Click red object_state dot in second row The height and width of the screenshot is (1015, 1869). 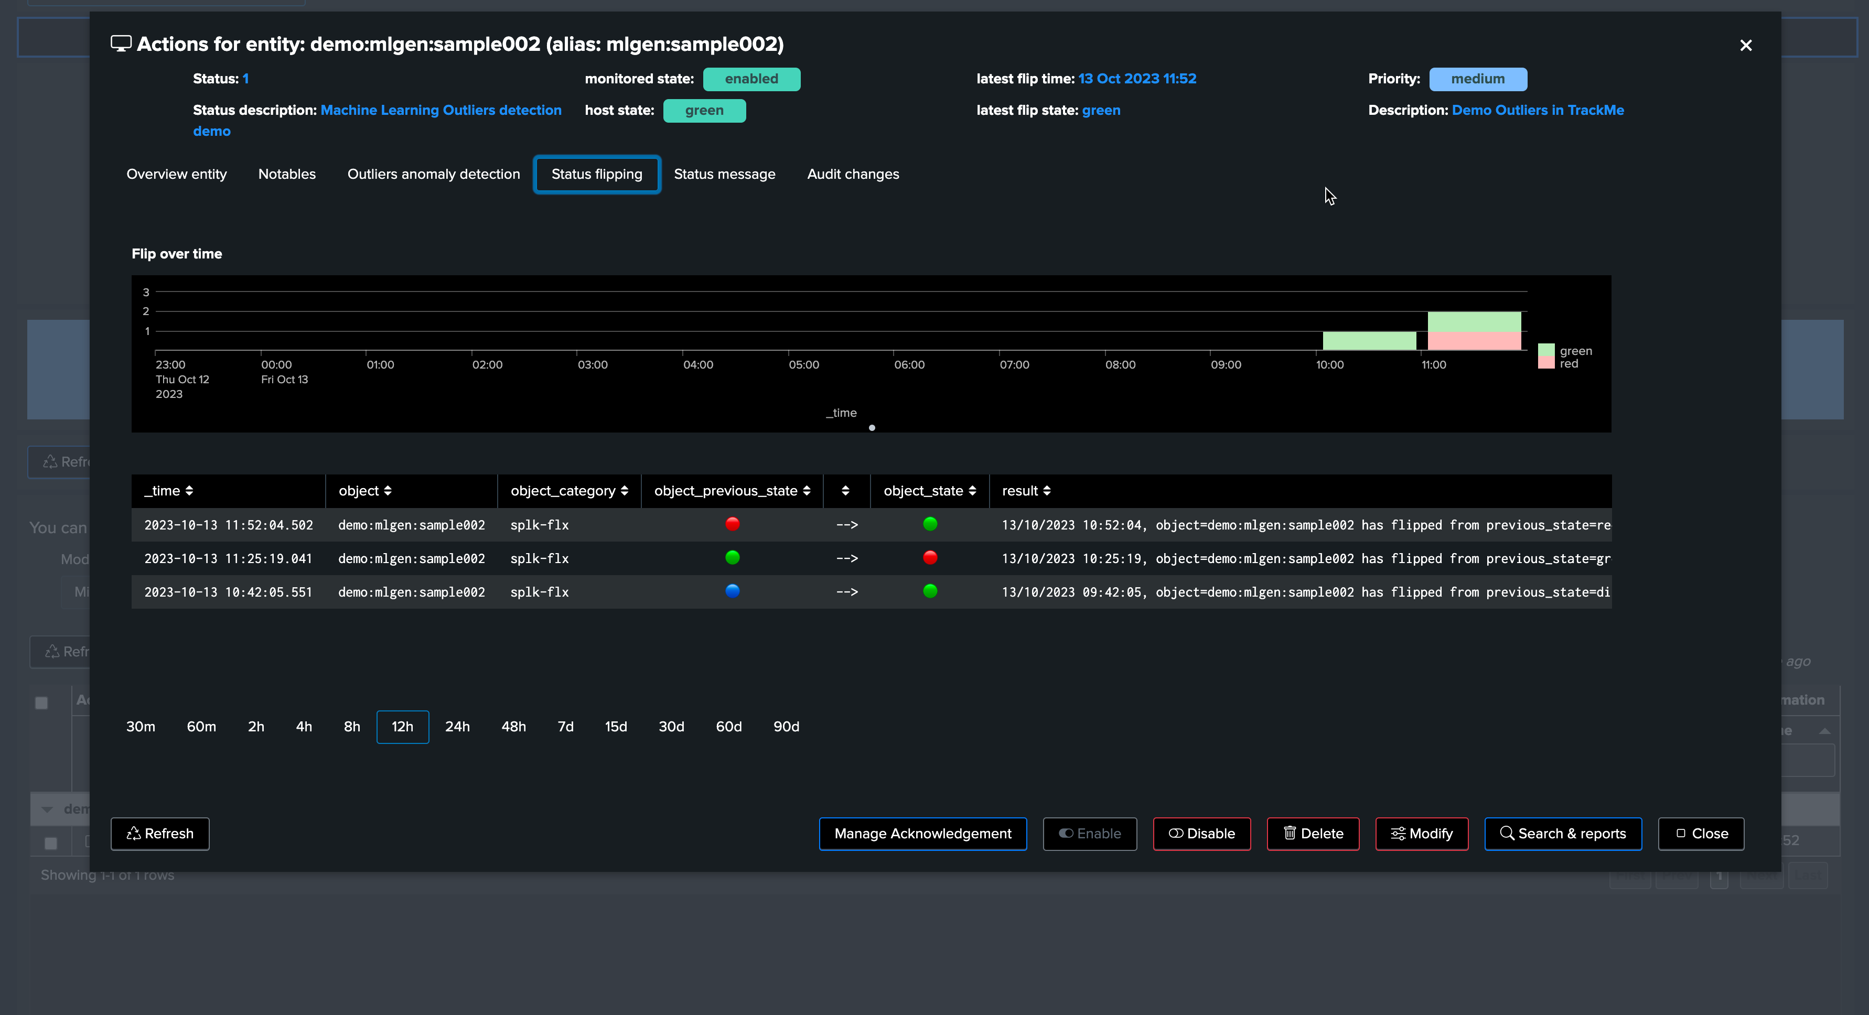coord(929,557)
